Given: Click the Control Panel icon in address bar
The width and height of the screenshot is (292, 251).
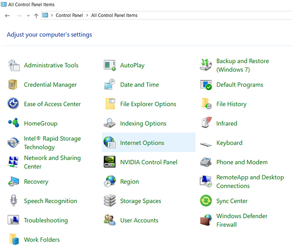Looking at the screenshot, I should (45, 15).
